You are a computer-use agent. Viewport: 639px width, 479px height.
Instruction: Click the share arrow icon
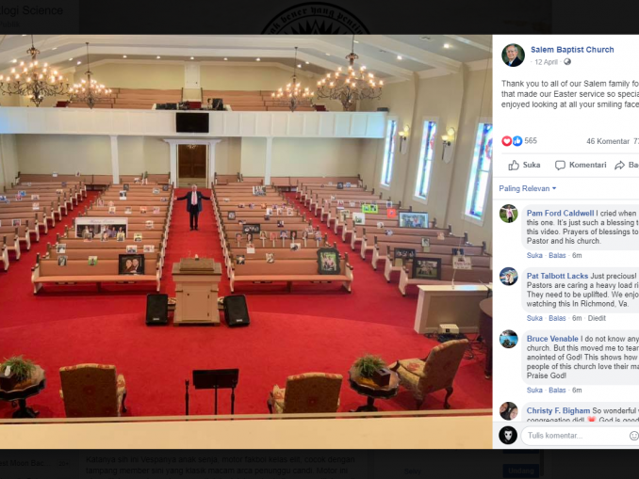click(619, 166)
